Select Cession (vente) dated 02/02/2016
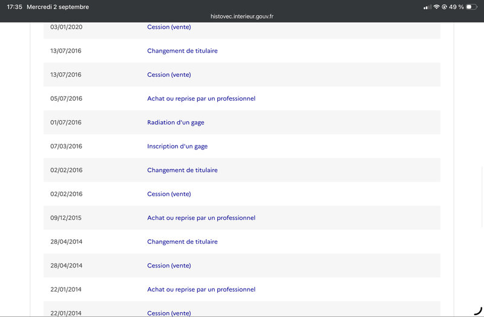 pos(169,194)
